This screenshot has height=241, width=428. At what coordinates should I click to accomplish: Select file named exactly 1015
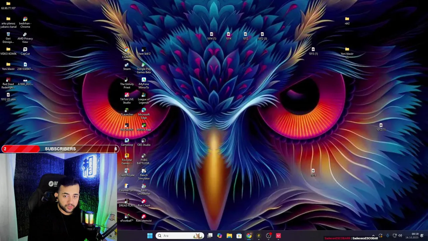[x=313, y=173]
